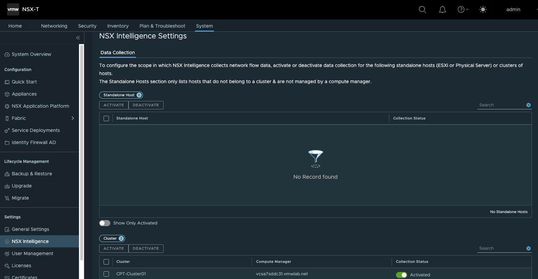Open the admin user menu
This screenshot has height=279, width=538.
(513, 9)
